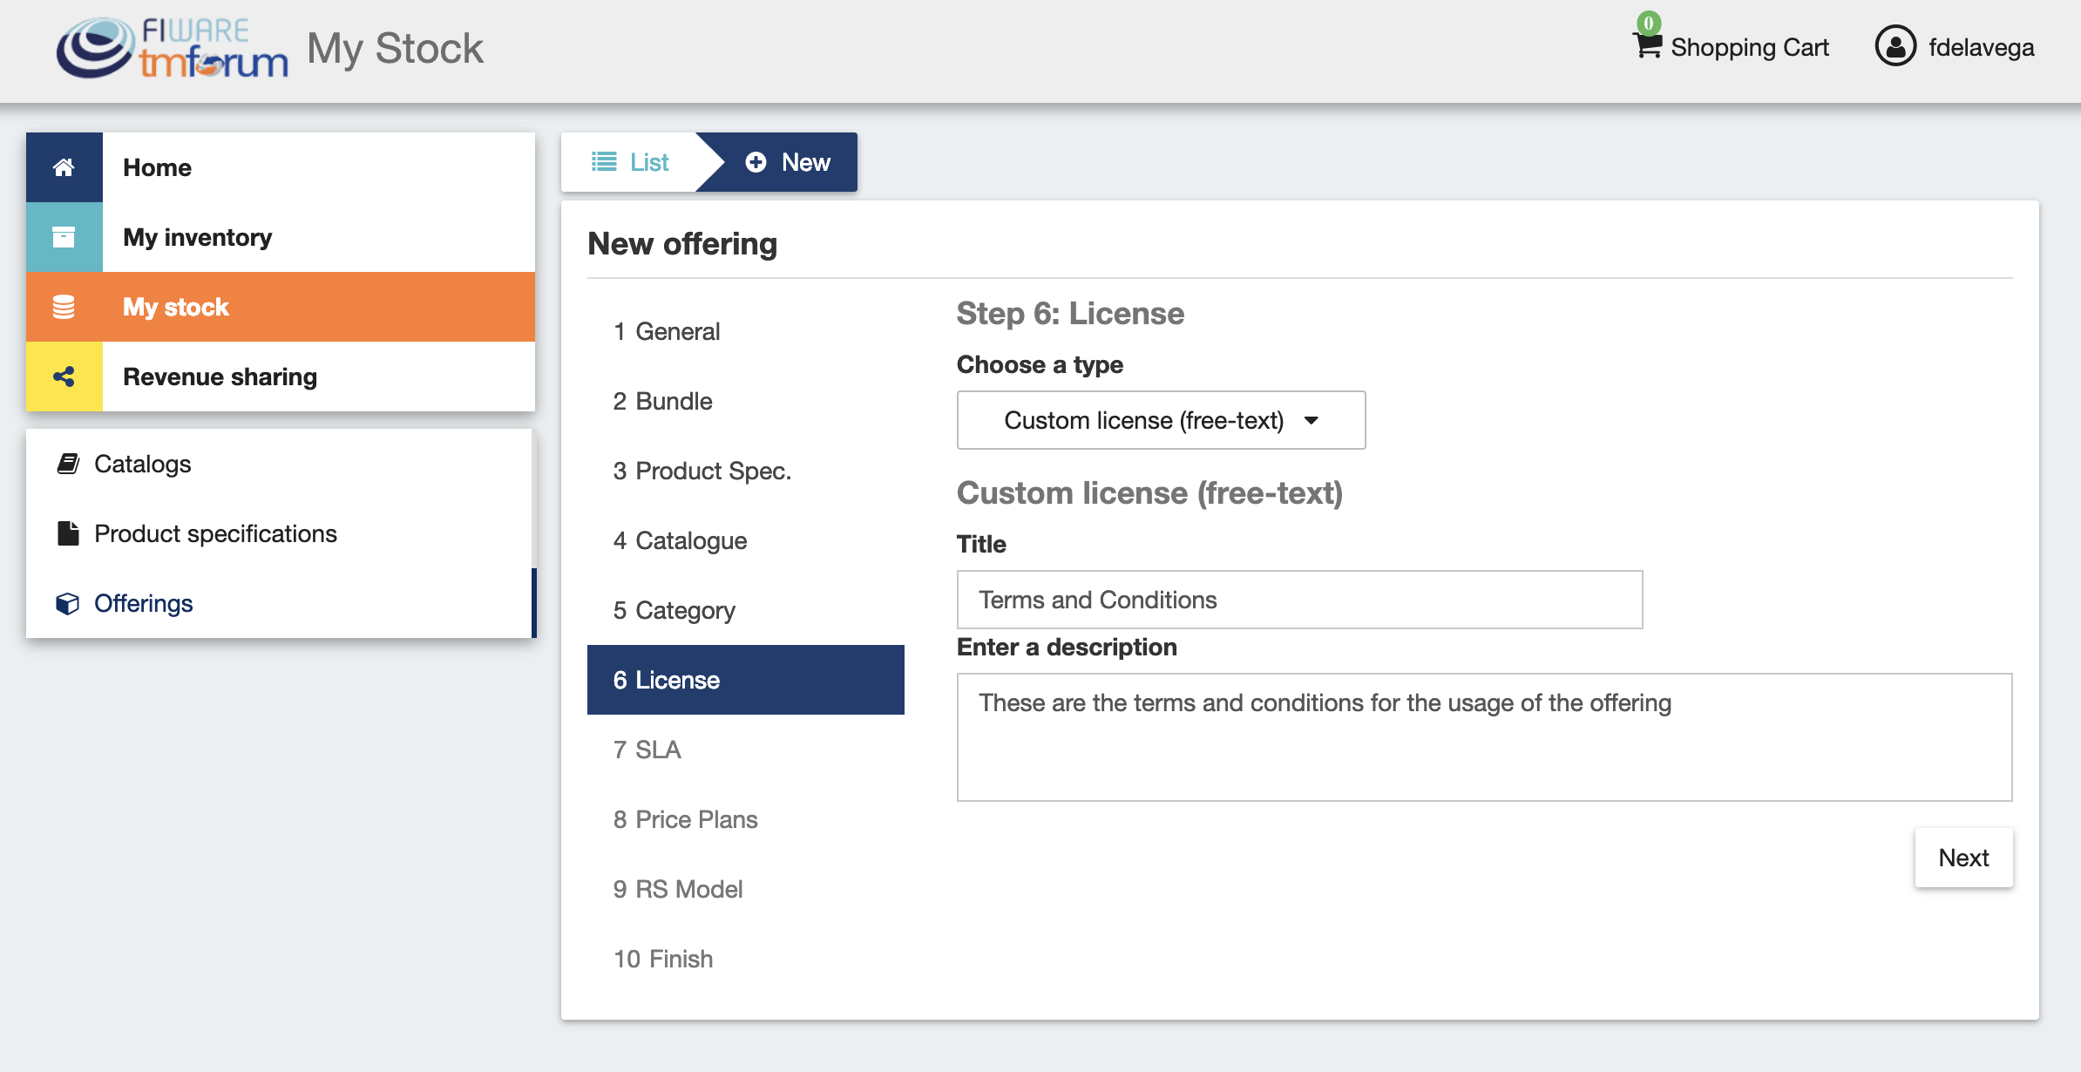Click the Custom license (free-text) heading

[x=1149, y=493]
